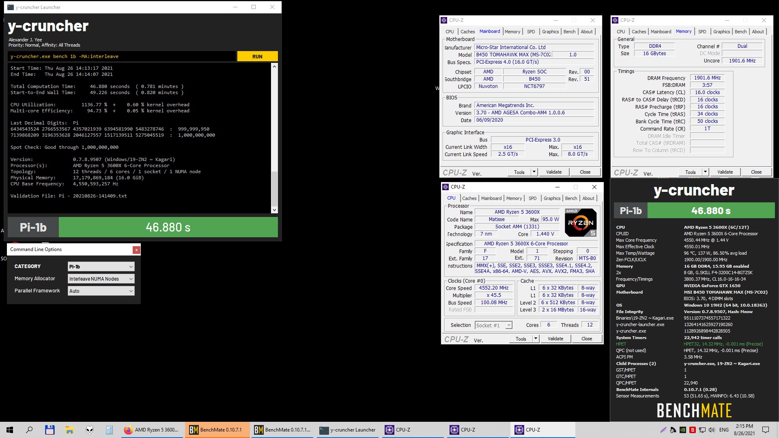Open the volume speaker tray icon
Viewport: 779px width, 438px height.
click(x=712, y=430)
